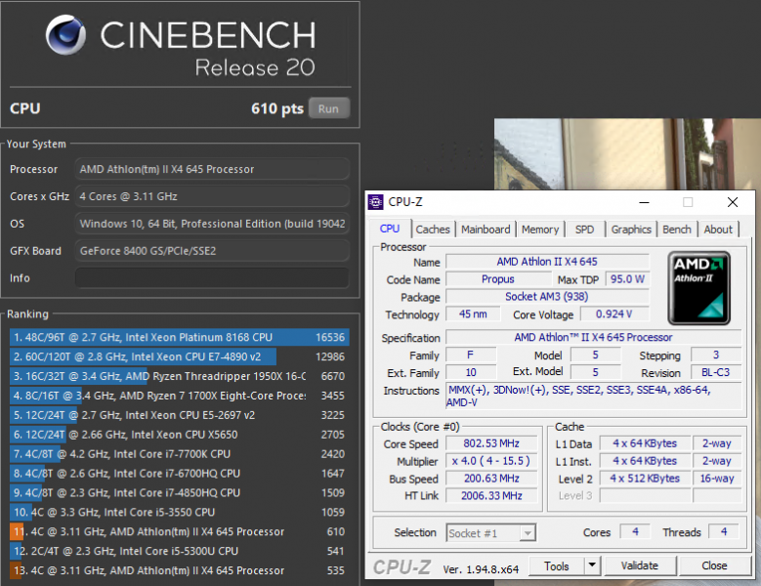Viewport: 761px width, 586px height.
Task: Close the CPU-Z window
Action: [733, 202]
